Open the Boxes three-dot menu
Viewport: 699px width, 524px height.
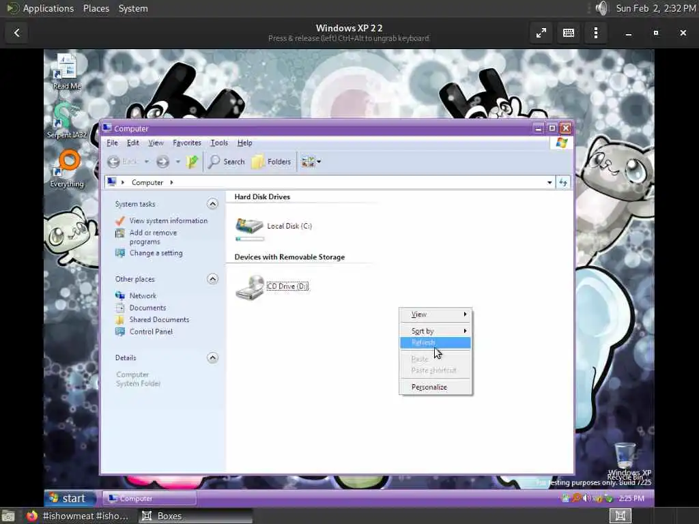pos(596,33)
